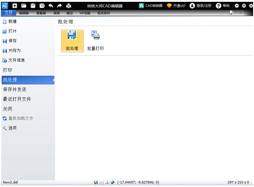254x187 pixels.
Task: Click the save floppy disk icon in title bar
Action: tap(33, 6)
